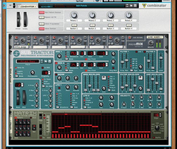Toggle LFO 1 Sync
The image size is (177, 149).
click(x=59, y=88)
